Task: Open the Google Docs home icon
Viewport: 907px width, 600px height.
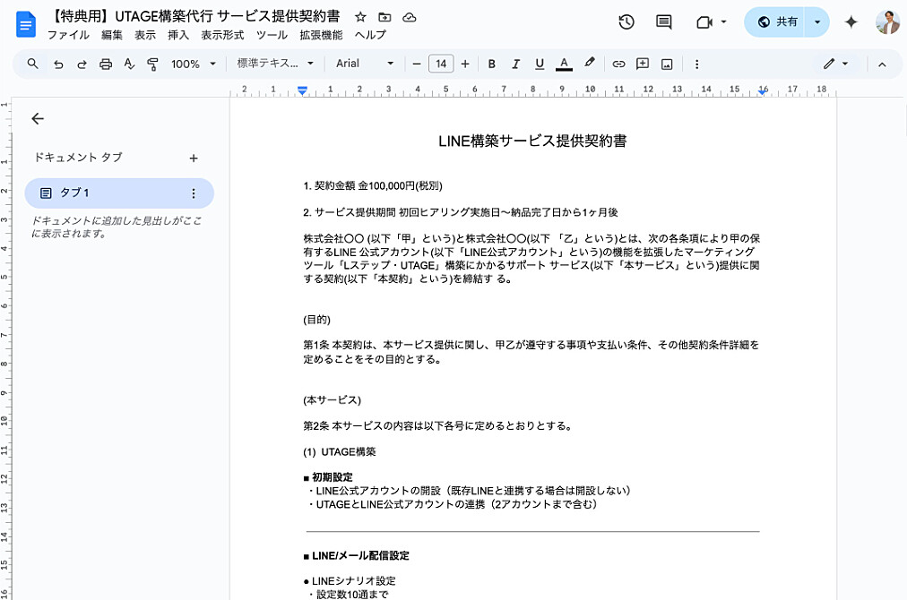Action: (25, 24)
